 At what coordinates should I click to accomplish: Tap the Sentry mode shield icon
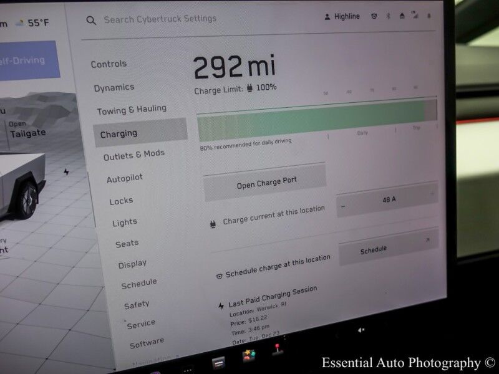374,17
